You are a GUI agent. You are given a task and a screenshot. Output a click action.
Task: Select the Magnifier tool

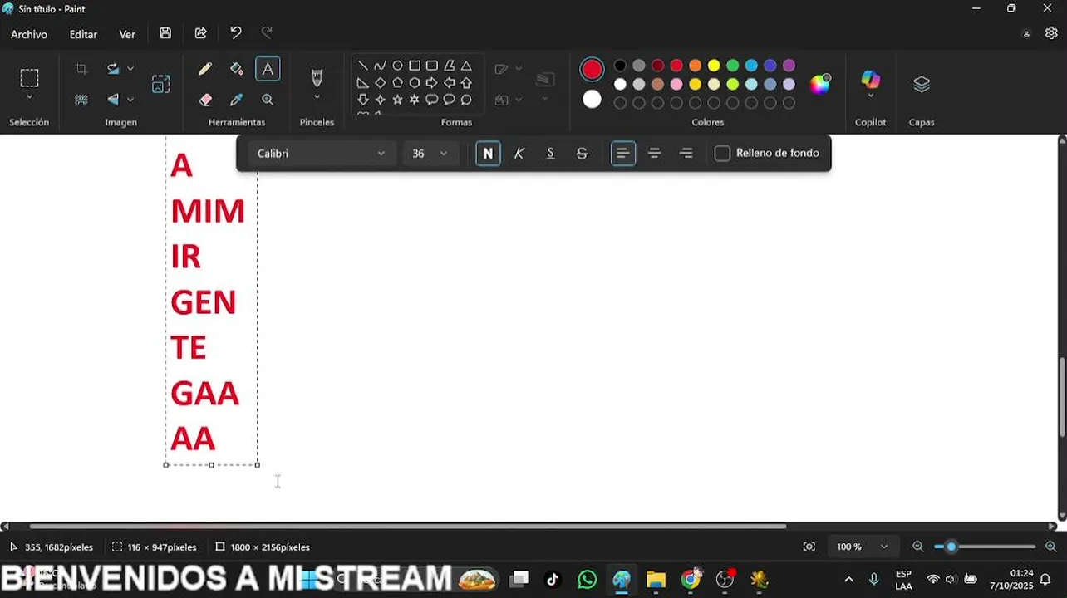tap(268, 100)
